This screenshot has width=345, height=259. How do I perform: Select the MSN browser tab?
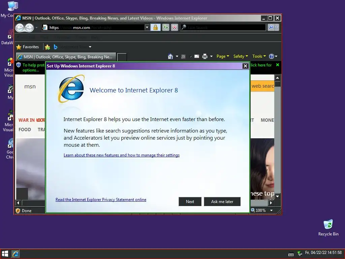[66, 57]
